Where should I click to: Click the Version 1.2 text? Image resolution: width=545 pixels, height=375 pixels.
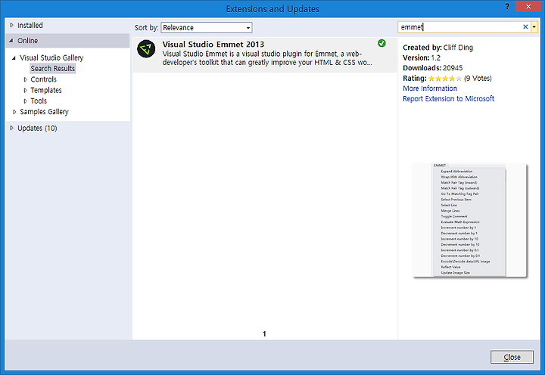point(422,58)
